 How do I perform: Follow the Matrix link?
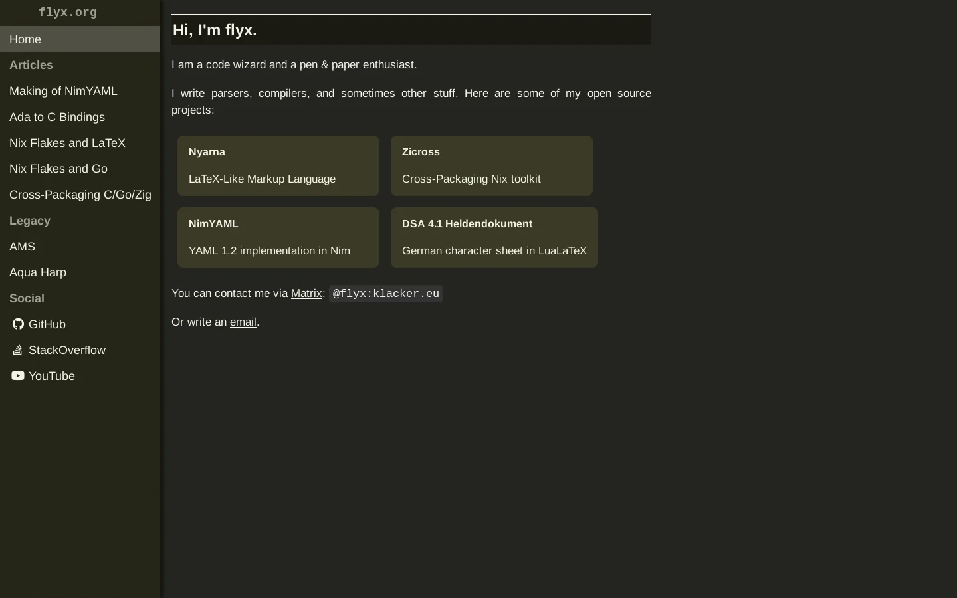(306, 293)
